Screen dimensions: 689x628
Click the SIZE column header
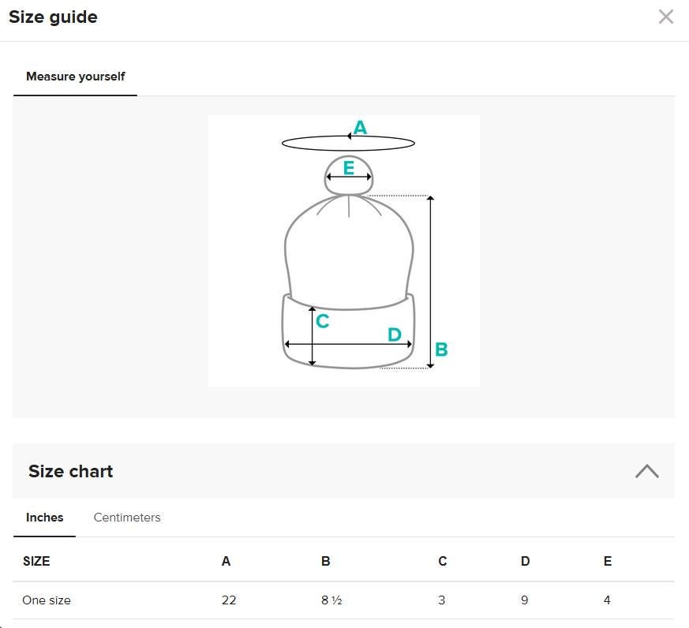coord(36,562)
